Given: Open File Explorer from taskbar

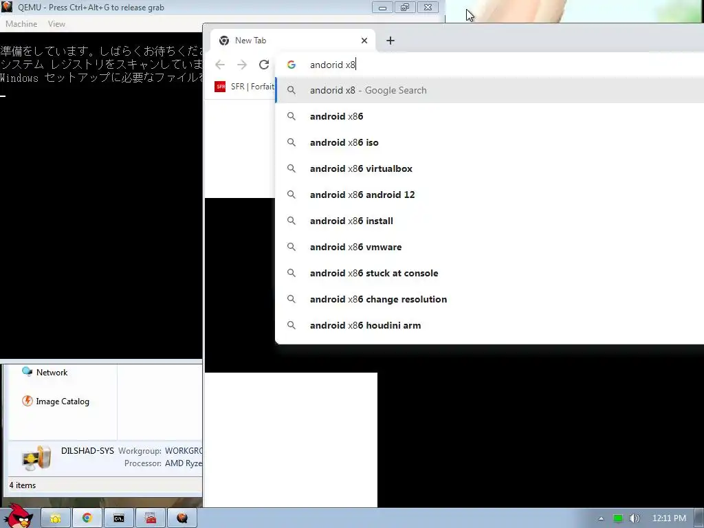Looking at the screenshot, I should [56, 518].
